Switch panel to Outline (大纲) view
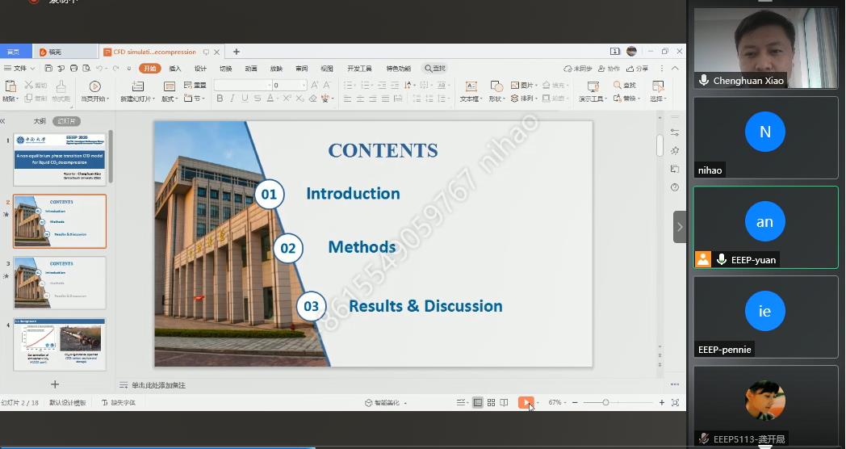This screenshot has height=449, width=846. pyautogui.click(x=40, y=121)
